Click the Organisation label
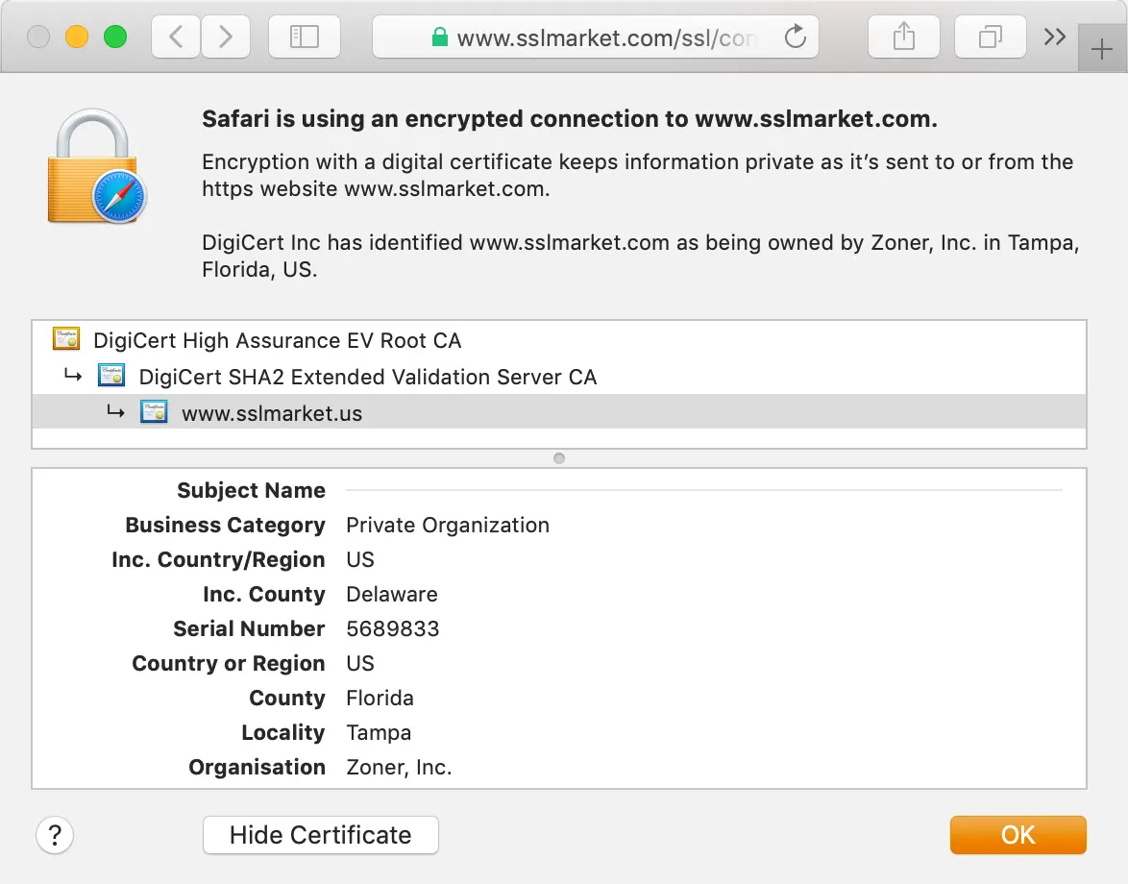The image size is (1128, 884). coord(257,767)
